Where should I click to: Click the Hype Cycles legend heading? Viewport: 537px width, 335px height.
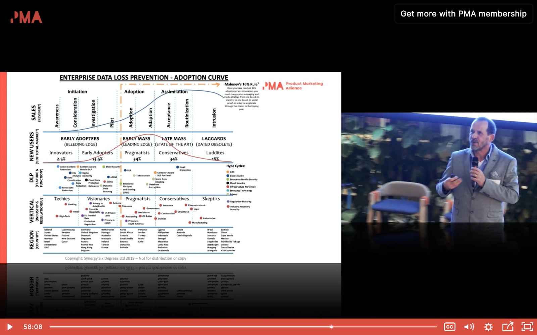tap(236, 166)
